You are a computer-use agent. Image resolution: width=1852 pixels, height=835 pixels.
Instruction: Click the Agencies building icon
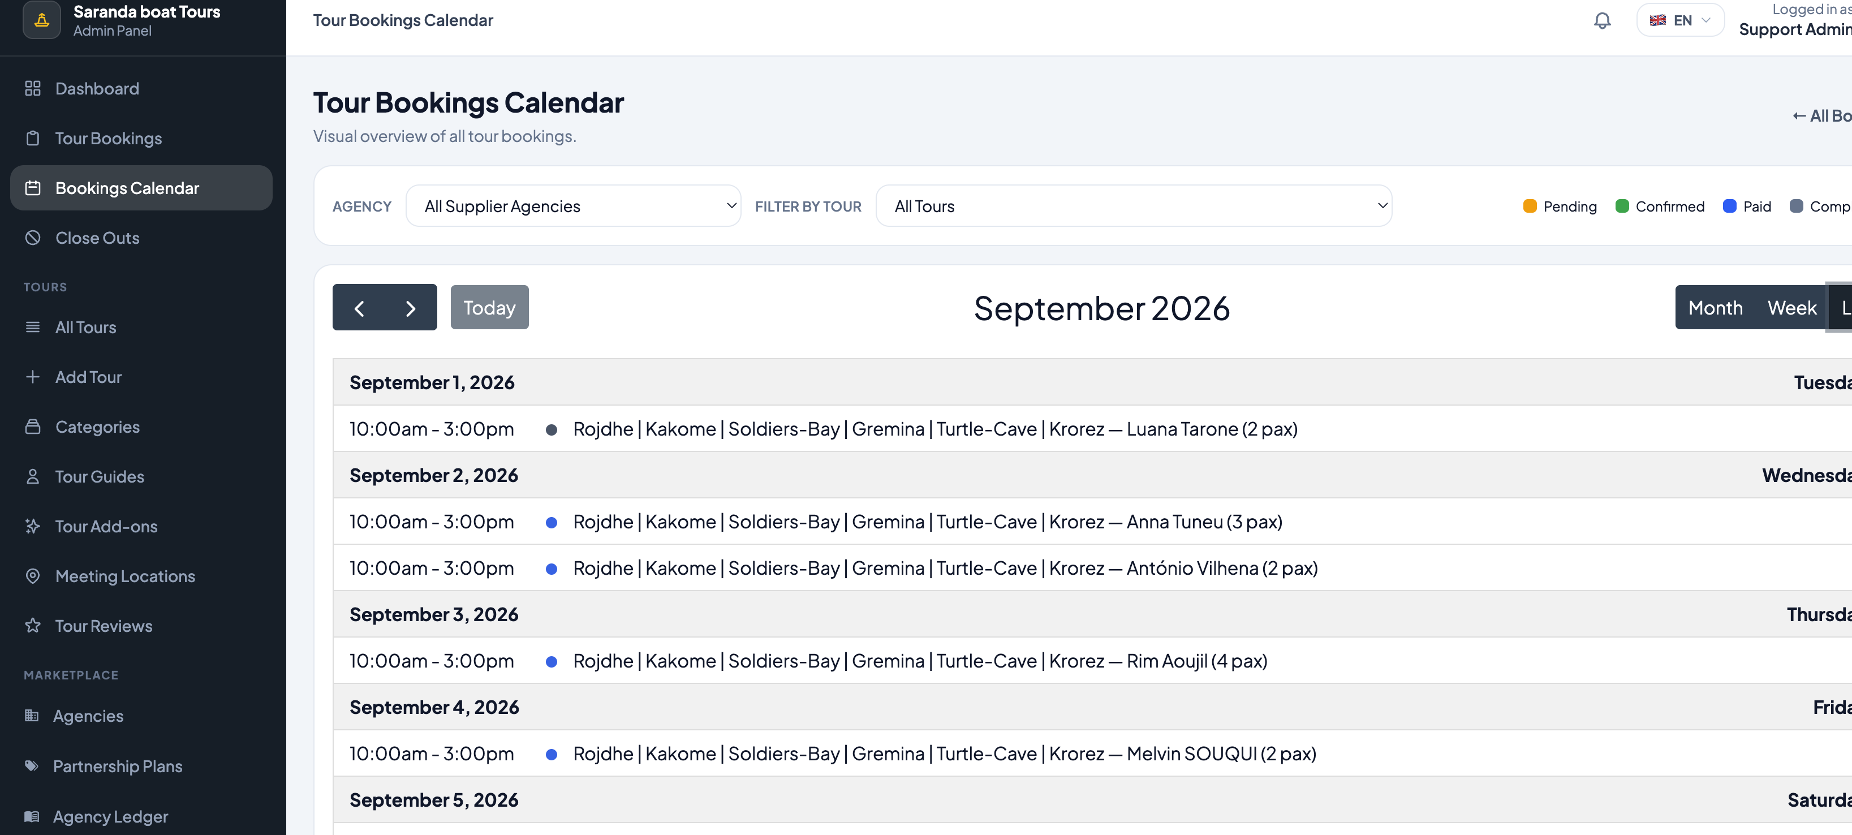[x=32, y=715]
